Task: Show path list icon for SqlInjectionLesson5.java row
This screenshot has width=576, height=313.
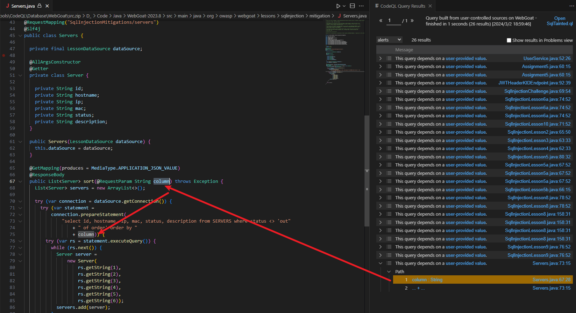Action: [x=389, y=157]
